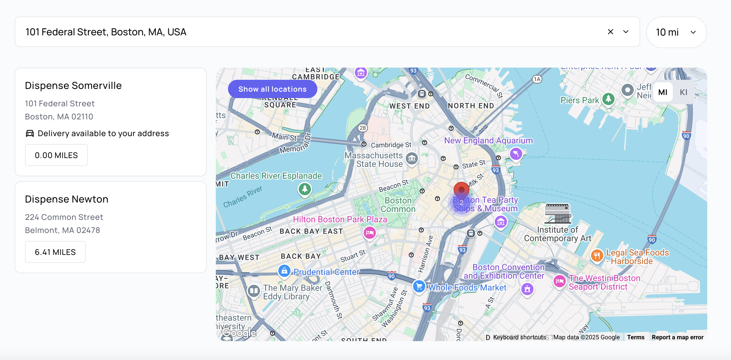Click the delivery car icon in Somerville card
The height and width of the screenshot is (360, 731).
pyautogui.click(x=30, y=133)
